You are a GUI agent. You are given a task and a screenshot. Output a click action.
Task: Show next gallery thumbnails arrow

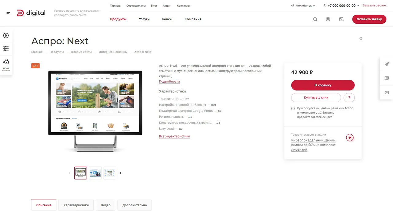[x=120, y=173]
